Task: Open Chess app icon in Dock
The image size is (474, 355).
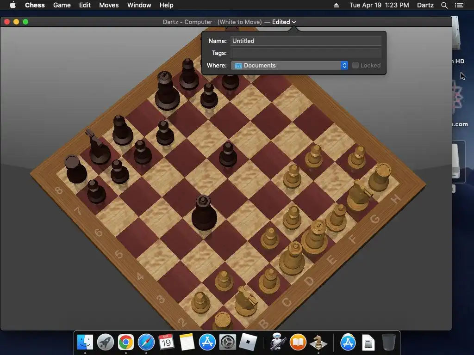Action: click(x=318, y=343)
